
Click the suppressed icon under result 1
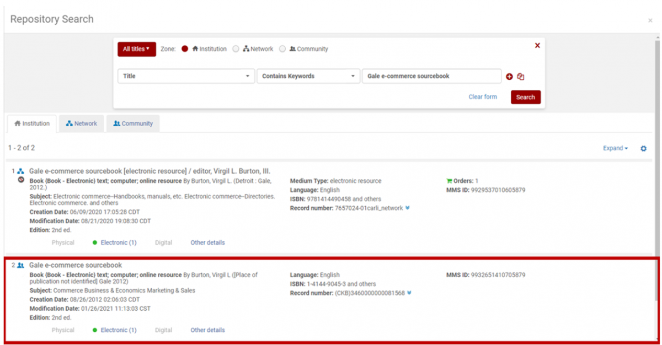[x=21, y=180]
